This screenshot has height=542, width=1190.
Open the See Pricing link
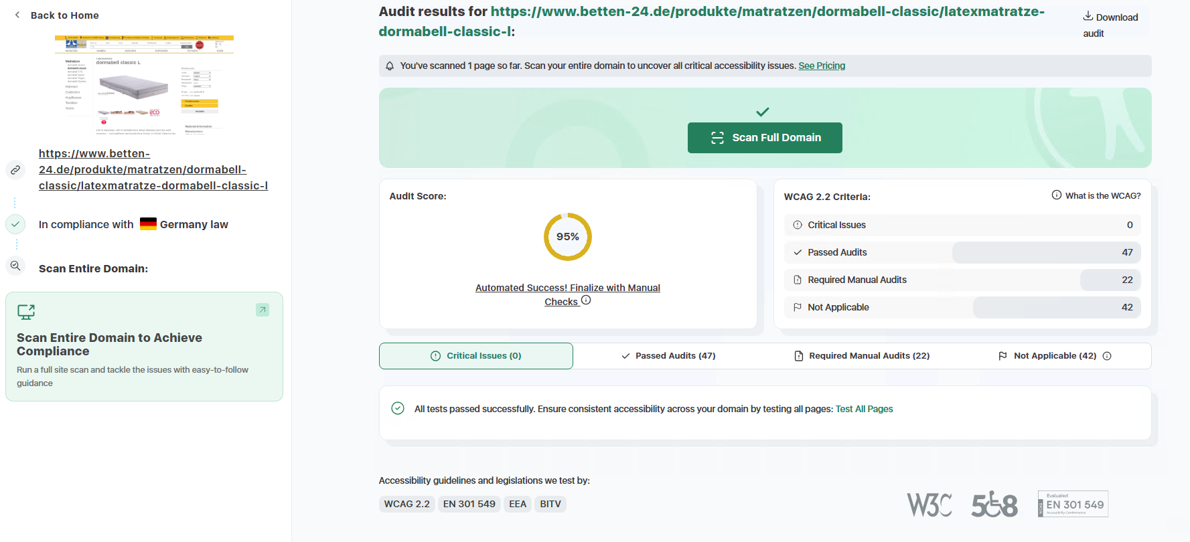pos(822,66)
